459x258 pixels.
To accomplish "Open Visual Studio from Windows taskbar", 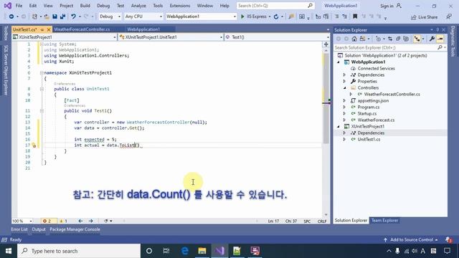I will pos(219,251).
